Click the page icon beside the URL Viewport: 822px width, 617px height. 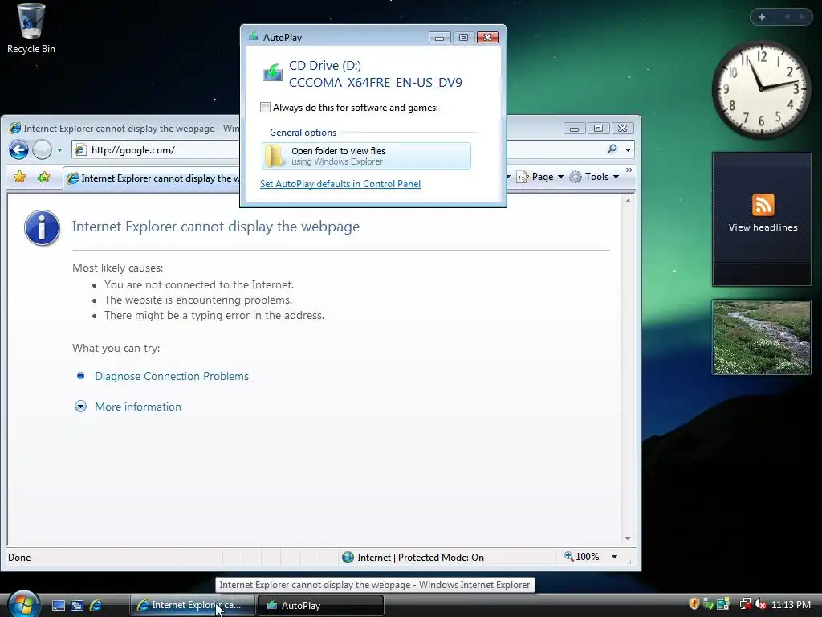point(80,150)
